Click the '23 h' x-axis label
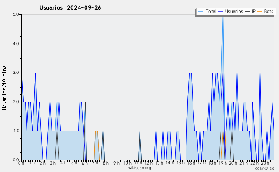The image size is (279, 172). tap(265, 163)
